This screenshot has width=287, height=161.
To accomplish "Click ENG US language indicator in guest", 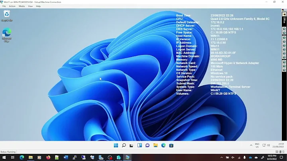I will tap(257, 145).
